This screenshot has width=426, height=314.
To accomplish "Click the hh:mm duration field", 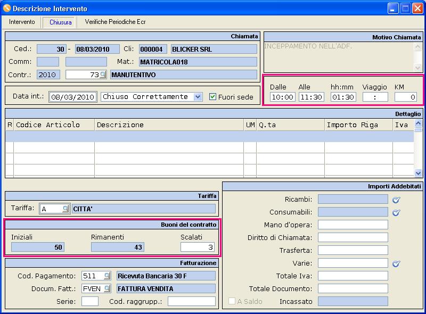I will [x=343, y=97].
